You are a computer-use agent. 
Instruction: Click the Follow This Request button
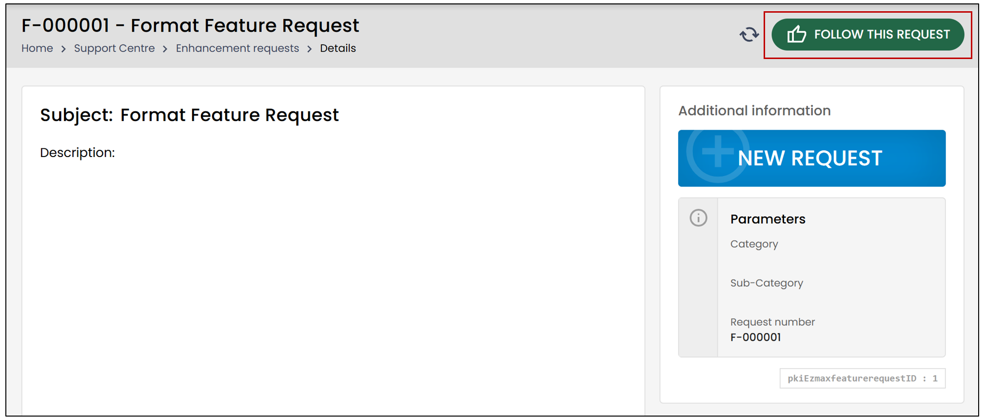pos(868,35)
